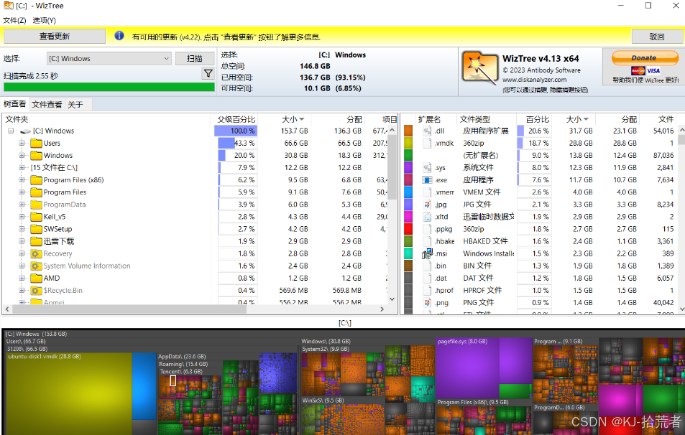The width and height of the screenshot is (685, 435).
Task: Click the Windows folder icon in tree
Action: click(36, 155)
